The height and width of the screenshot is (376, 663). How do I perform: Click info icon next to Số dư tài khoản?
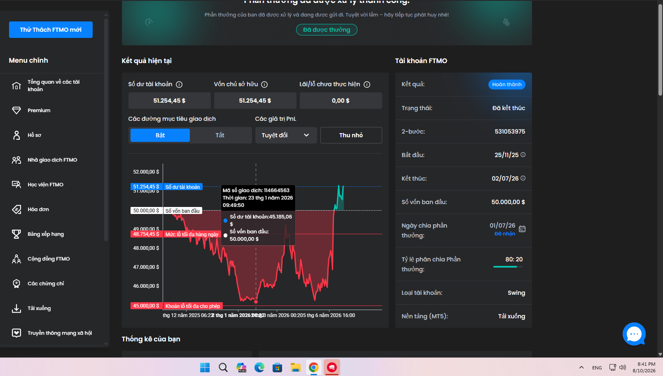[x=179, y=85]
